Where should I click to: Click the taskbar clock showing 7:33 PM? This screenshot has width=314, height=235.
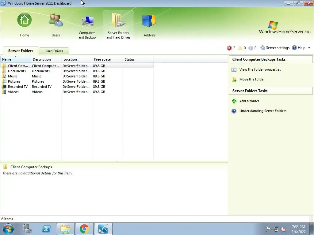tap(298, 229)
